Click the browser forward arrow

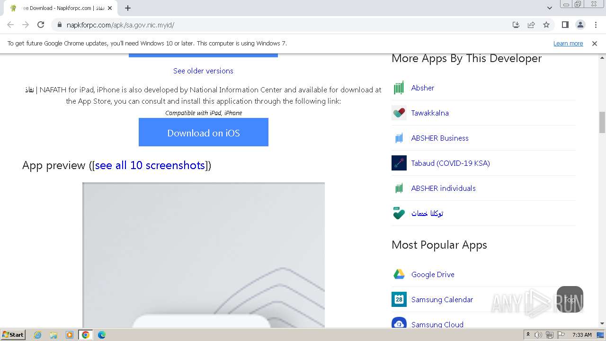[26, 25]
